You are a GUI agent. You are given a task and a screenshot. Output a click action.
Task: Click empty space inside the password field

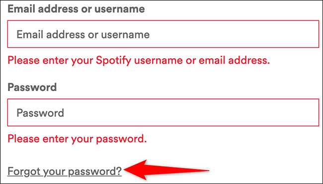pyautogui.click(x=190, y=112)
